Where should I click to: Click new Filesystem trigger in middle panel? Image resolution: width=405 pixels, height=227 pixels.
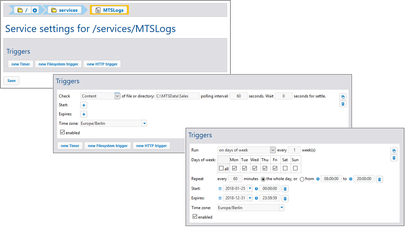point(108,146)
